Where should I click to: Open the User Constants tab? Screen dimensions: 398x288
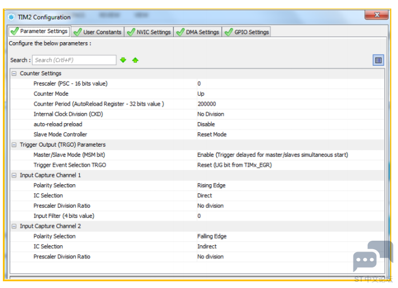(x=98, y=32)
